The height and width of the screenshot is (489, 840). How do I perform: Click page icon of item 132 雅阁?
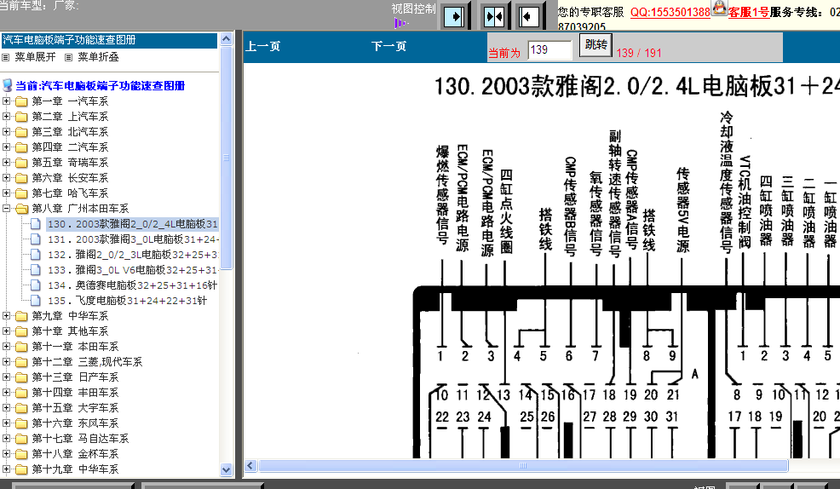(36, 255)
